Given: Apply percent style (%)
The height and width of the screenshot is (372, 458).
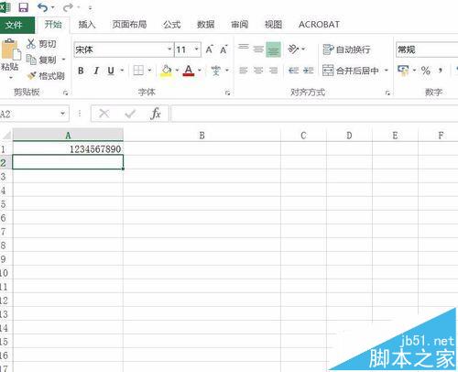Looking at the screenshot, I should coord(426,71).
